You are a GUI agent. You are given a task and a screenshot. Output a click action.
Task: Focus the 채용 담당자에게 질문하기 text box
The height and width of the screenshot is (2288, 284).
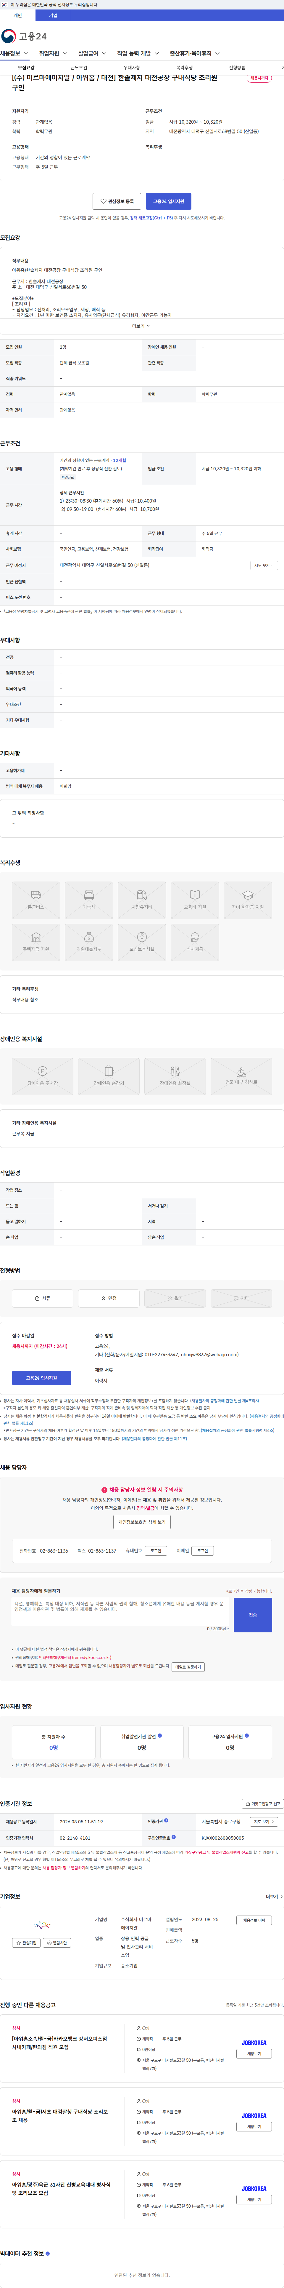pos(120,1611)
